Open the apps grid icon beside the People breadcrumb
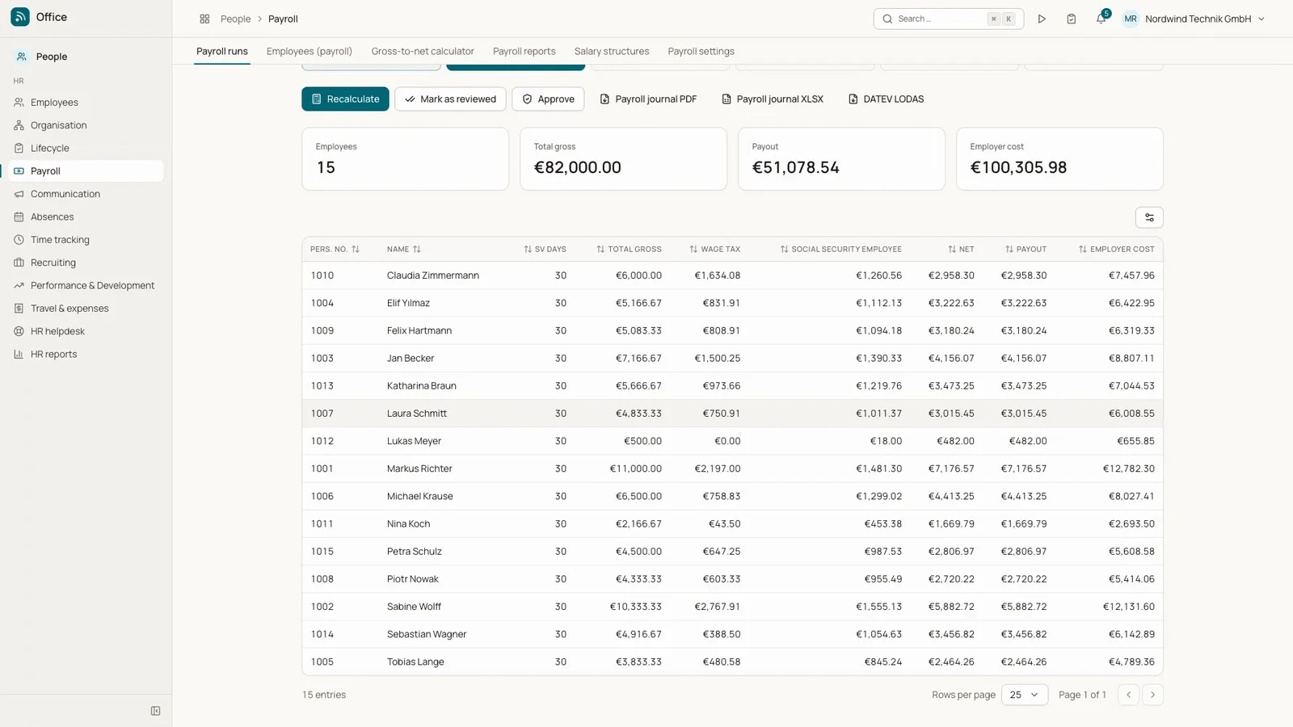 [204, 19]
